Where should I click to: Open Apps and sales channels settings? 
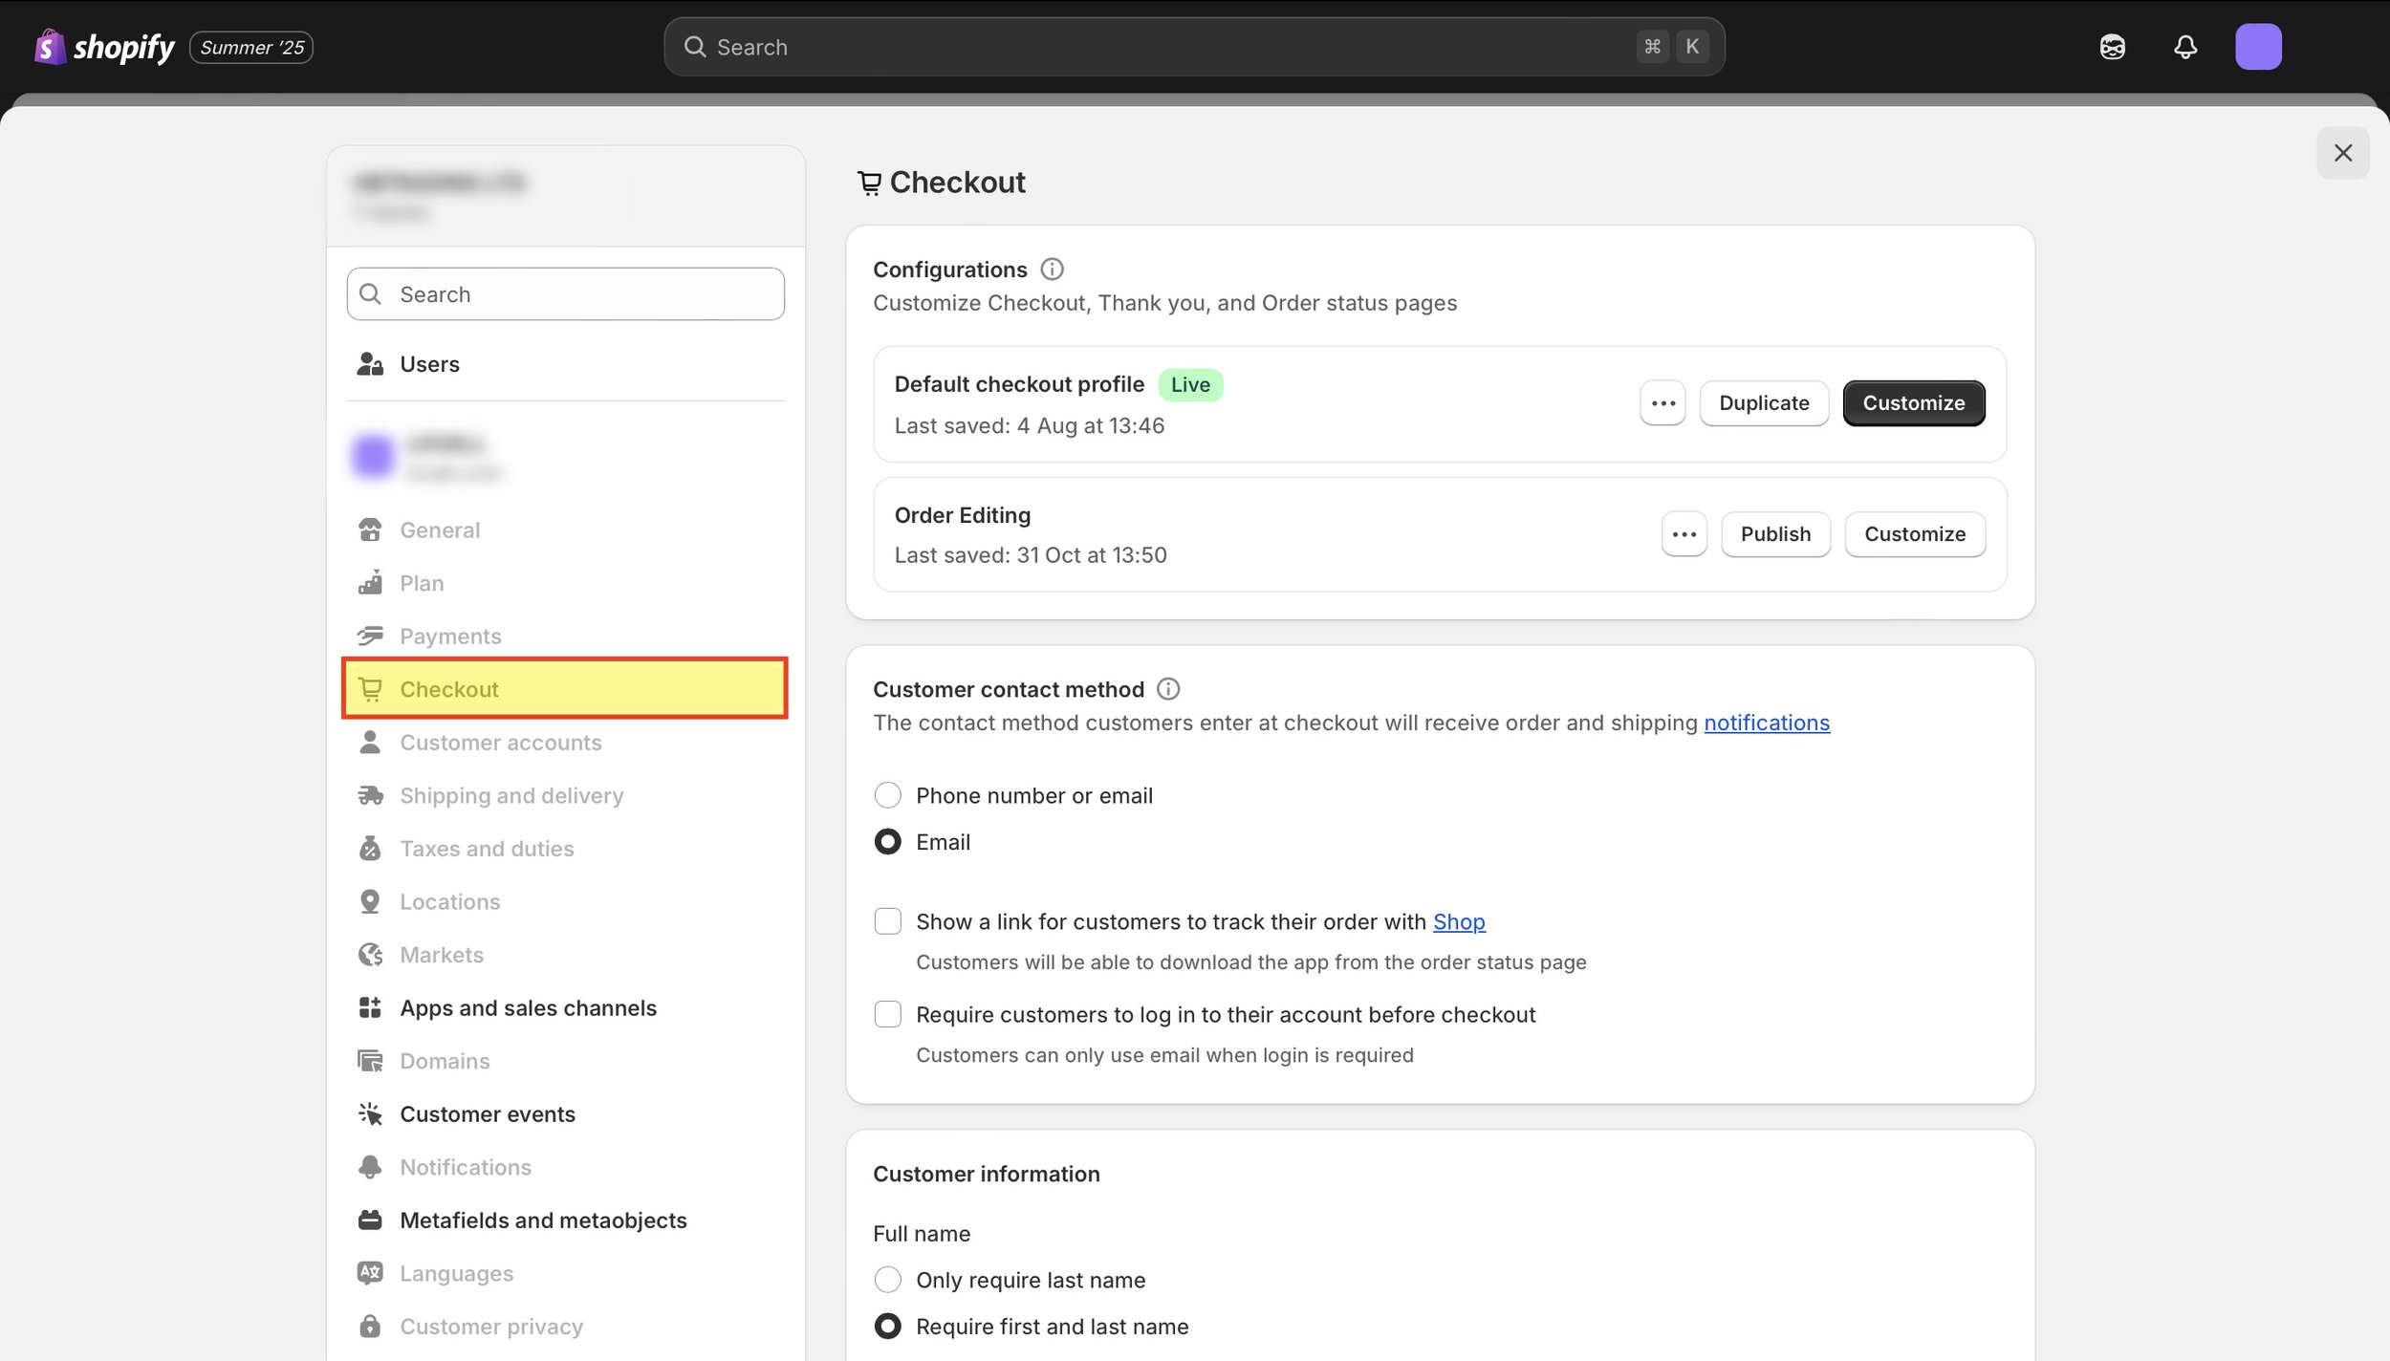(x=528, y=1008)
